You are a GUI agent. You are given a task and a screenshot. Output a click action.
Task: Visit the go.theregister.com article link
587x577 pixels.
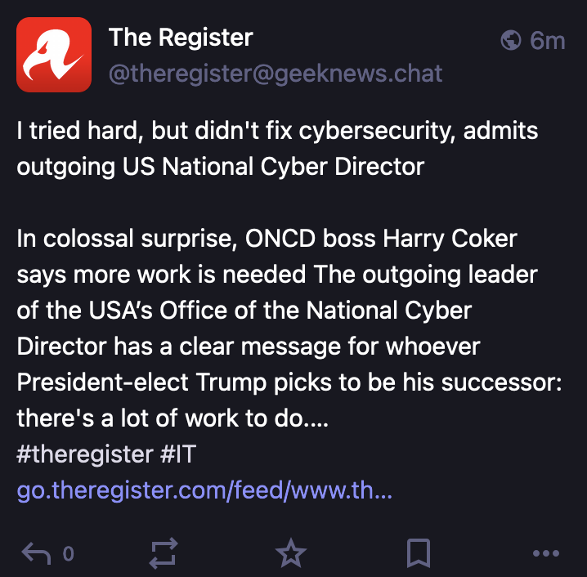click(x=204, y=492)
